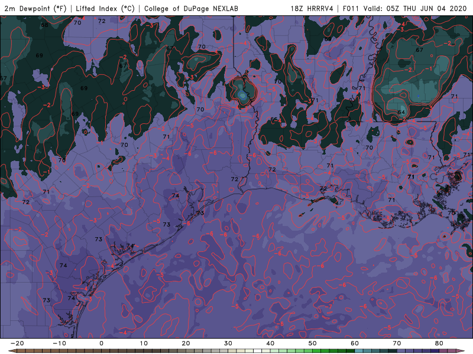
Task: Click the "80" colorbar scale label
Action: tap(439, 343)
